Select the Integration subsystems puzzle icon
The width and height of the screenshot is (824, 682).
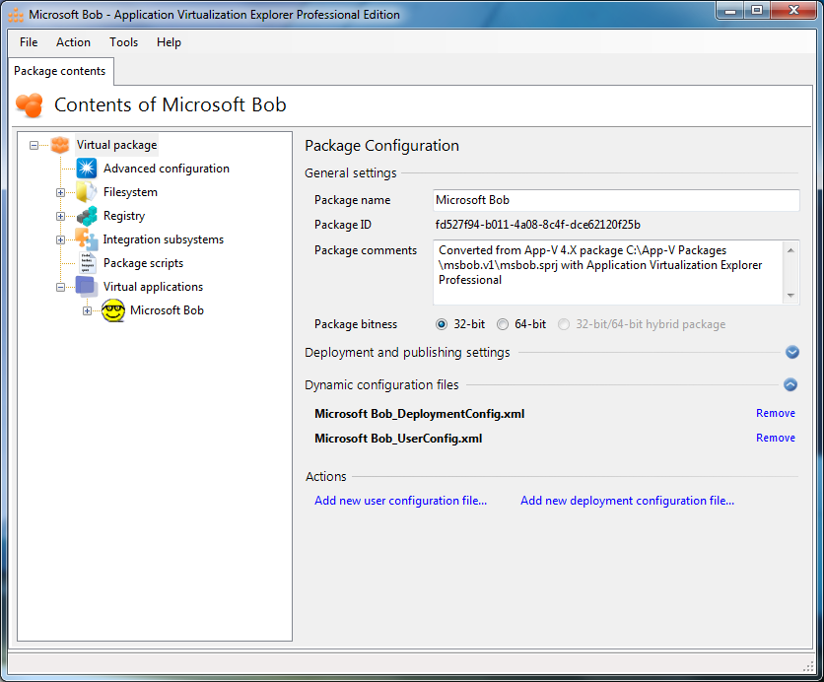pyautogui.click(x=87, y=239)
